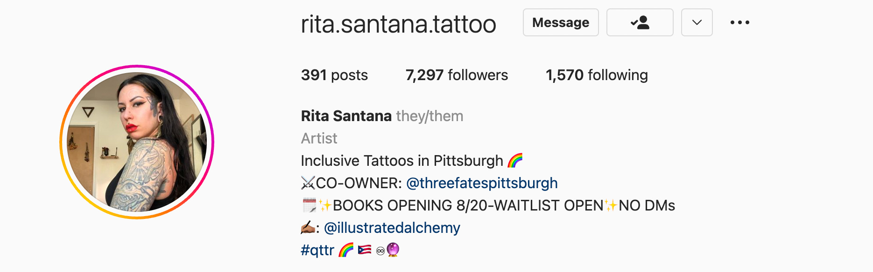This screenshot has height=272, width=873.
Task: Click the Message button
Action: pos(561,22)
